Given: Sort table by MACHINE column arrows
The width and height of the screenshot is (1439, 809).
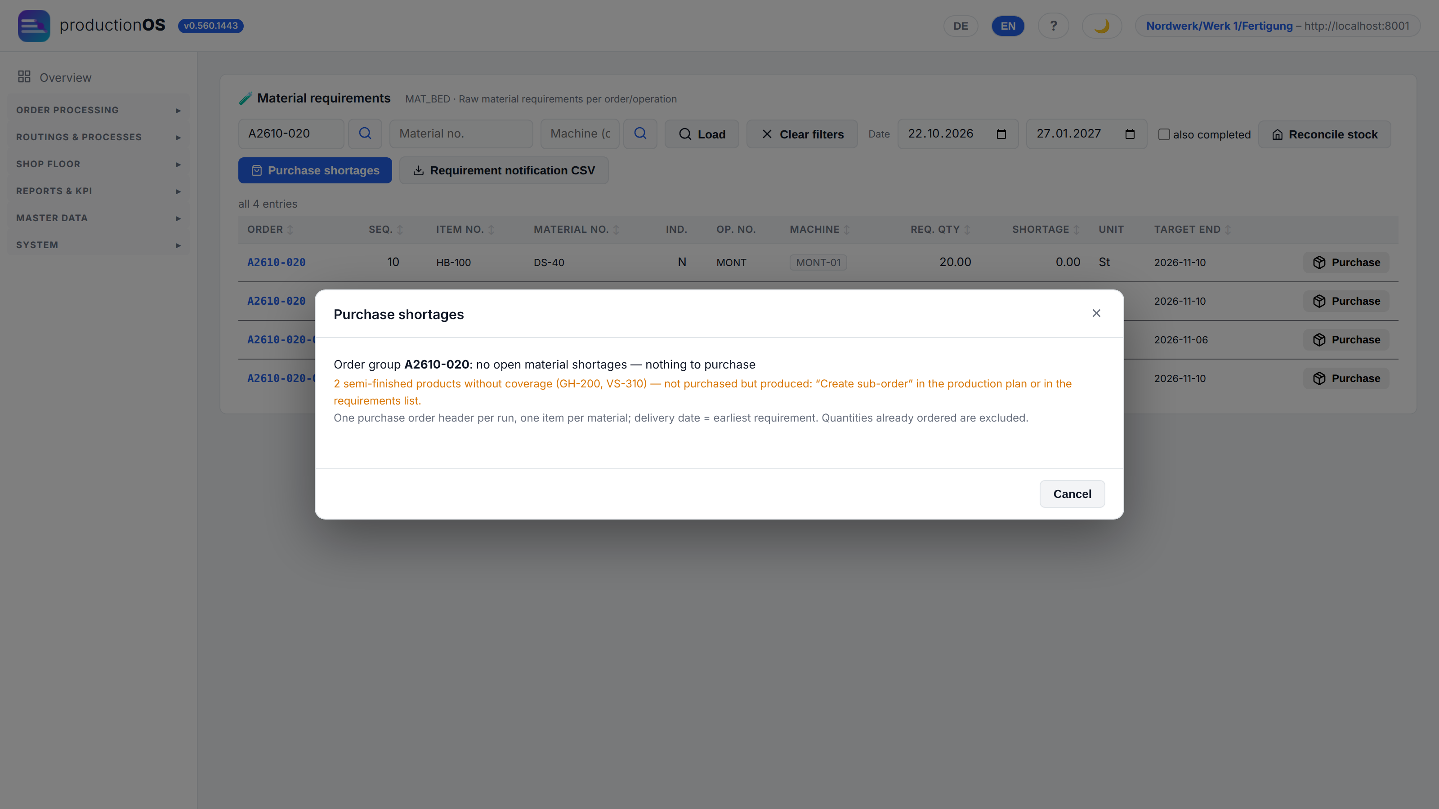Looking at the screenshot, I should point(846,230).
